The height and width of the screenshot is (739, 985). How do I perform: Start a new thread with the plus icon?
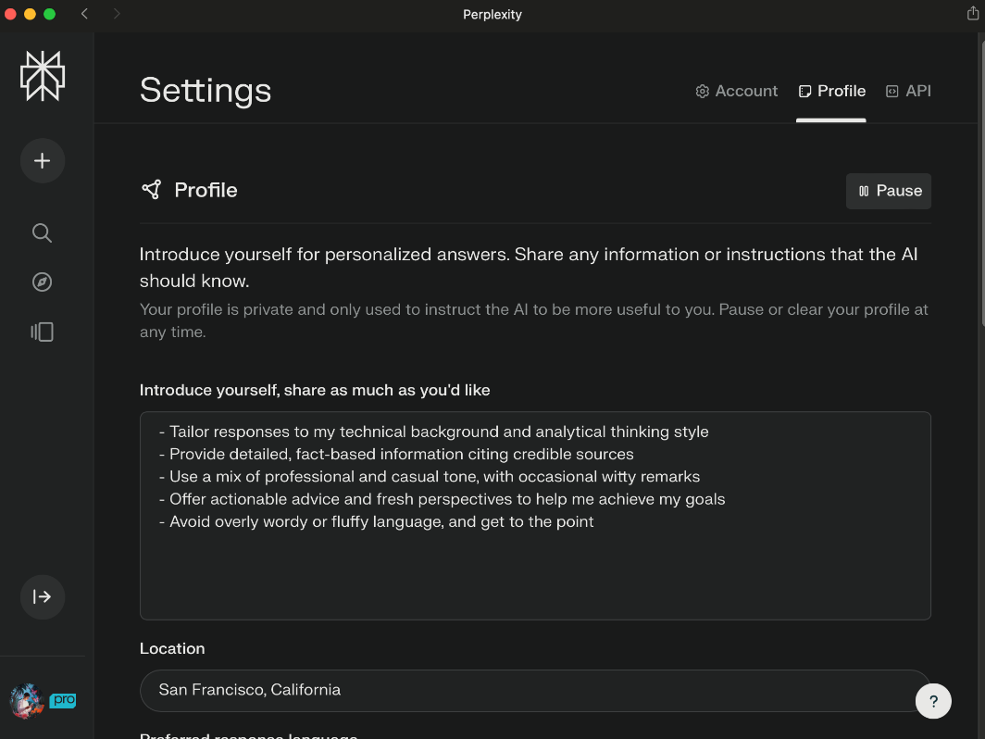click(43, 161)
